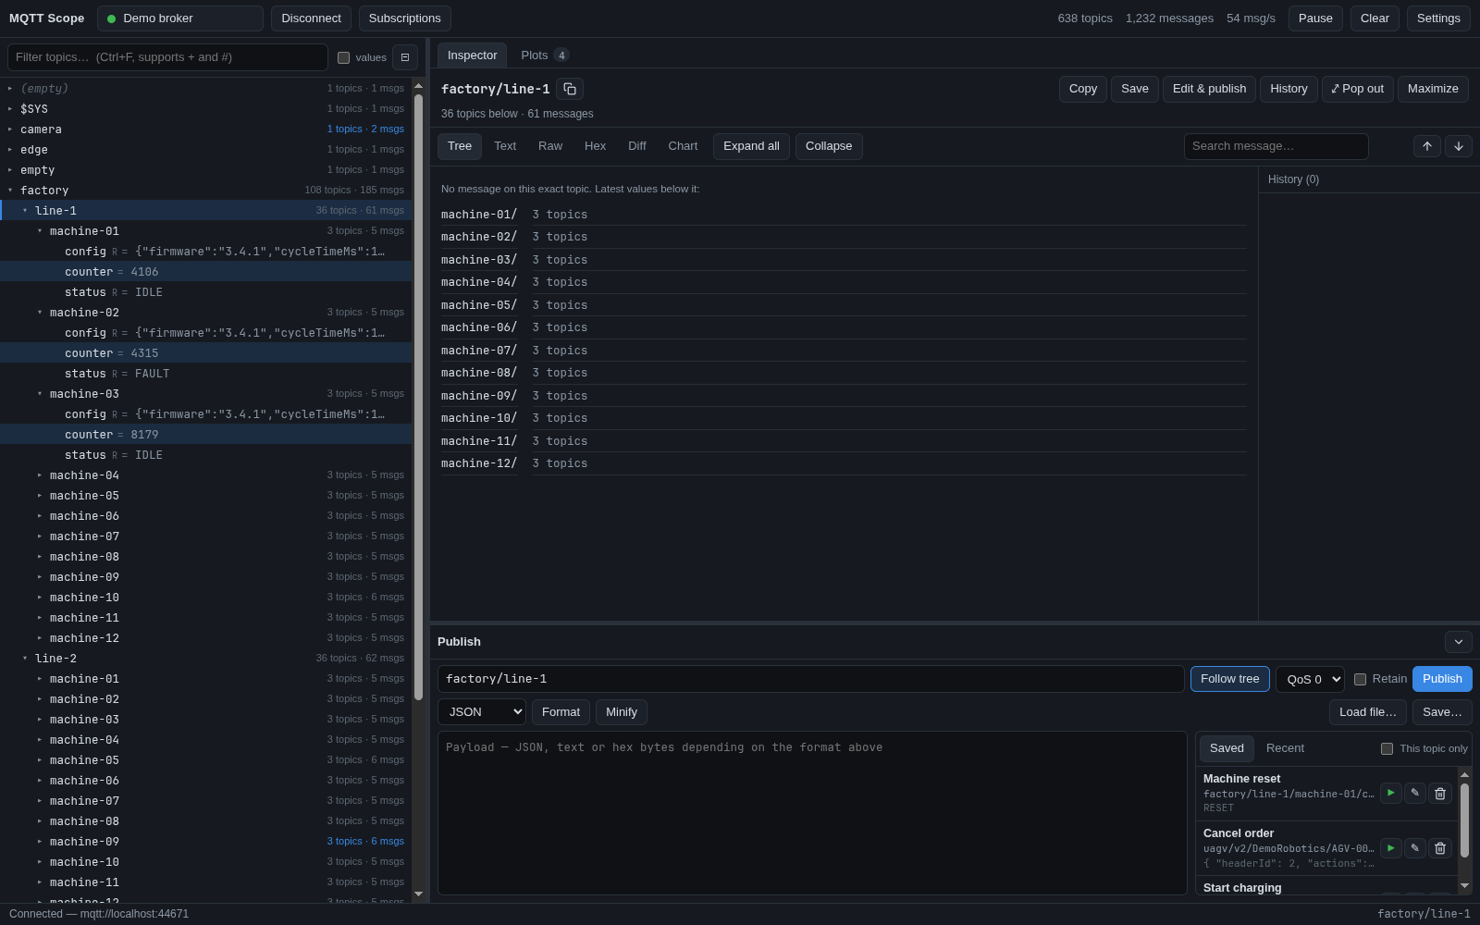Open the QoS 0 dropdown
This screenshot has width=1480, height=925.
[x=1310, y=679]
